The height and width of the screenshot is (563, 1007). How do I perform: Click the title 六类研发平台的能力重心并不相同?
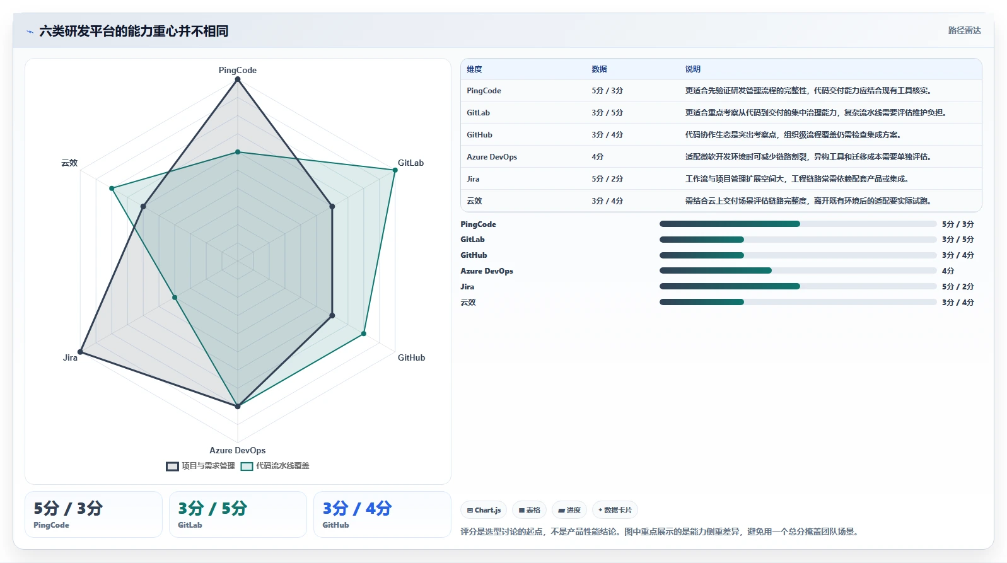[x=134, y=31]
